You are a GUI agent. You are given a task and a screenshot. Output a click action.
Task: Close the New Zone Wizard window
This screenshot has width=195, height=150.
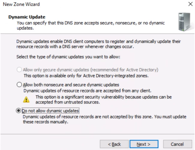pos(190,4)
